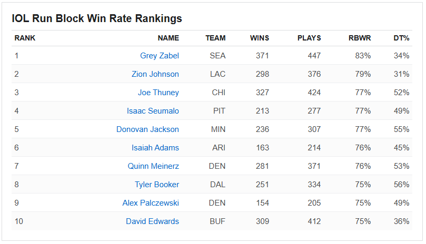This screenshot has height=244, width=426.
Task: Sort by the PLAYS column header
Action: point(309,38)
